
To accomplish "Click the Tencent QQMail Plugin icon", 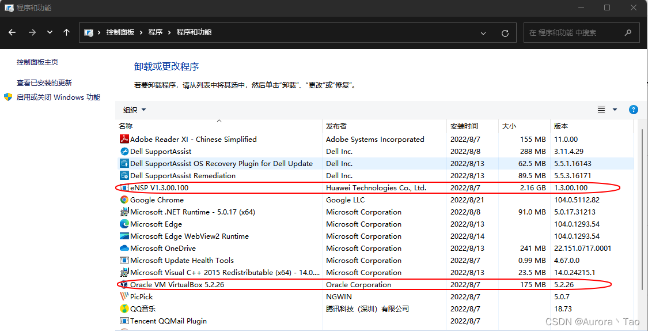I will 124,321.
